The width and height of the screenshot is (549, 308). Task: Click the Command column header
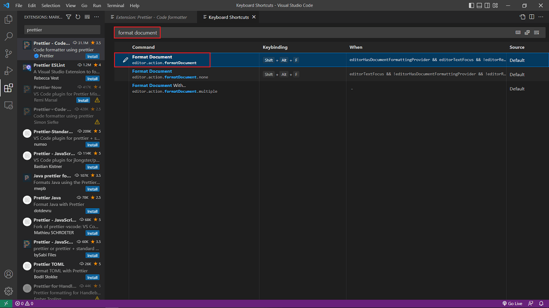[143, 47]
